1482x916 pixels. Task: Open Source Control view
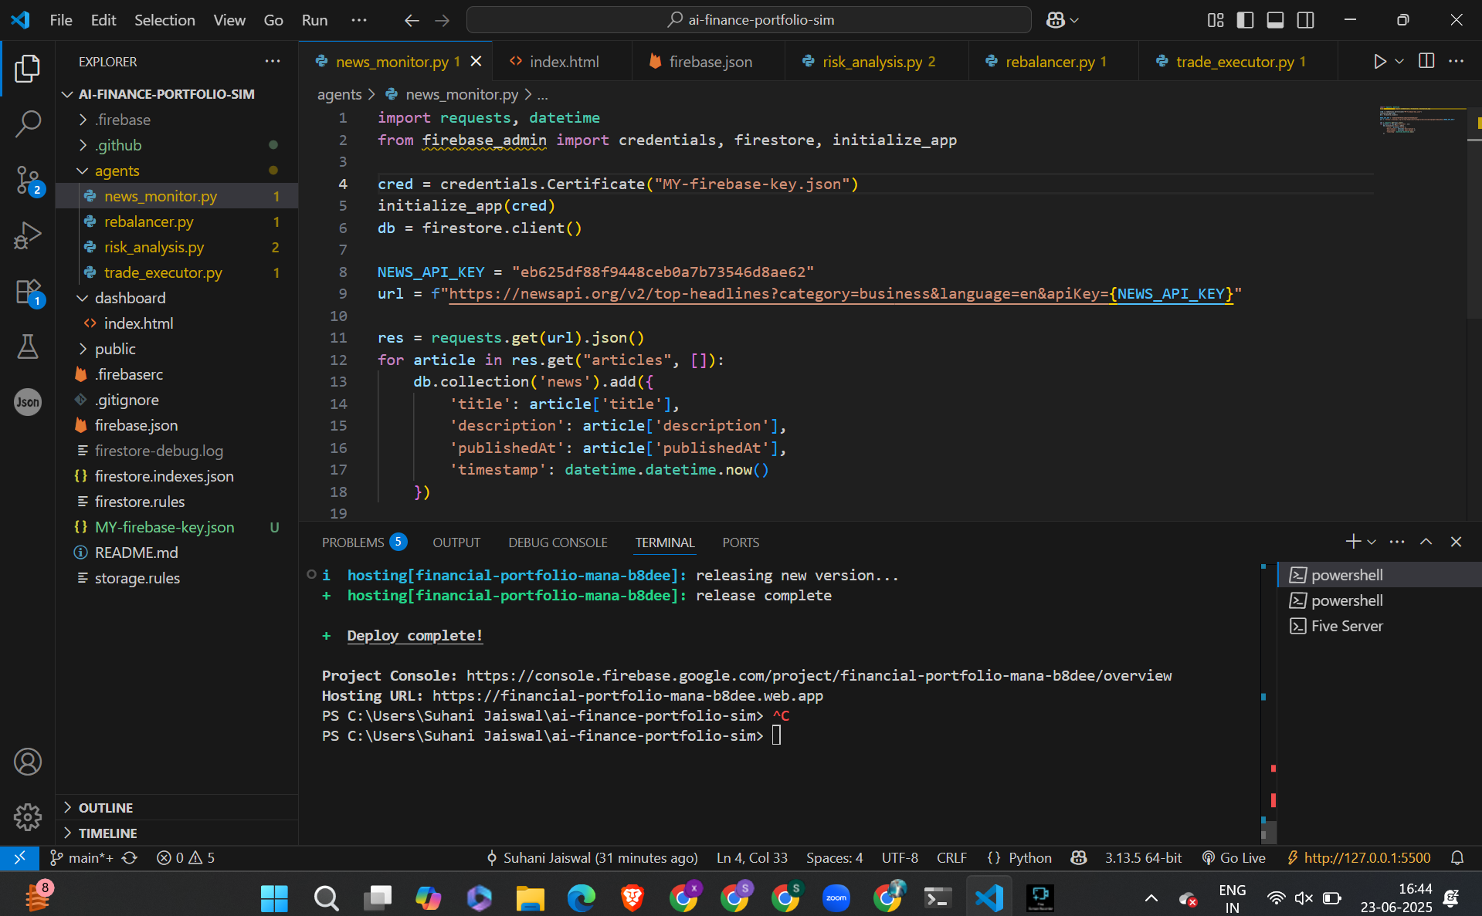click(28, 180)
